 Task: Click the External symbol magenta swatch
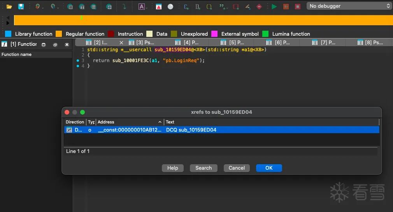[x=214, y=34]
